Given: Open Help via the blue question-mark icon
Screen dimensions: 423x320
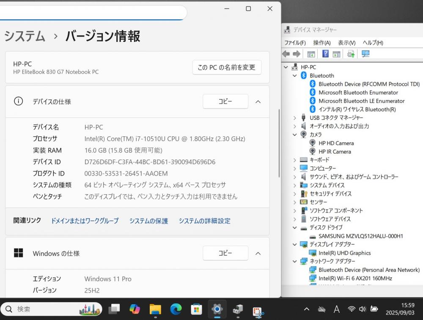Looking at the screenshot, I should coord(325,54).
